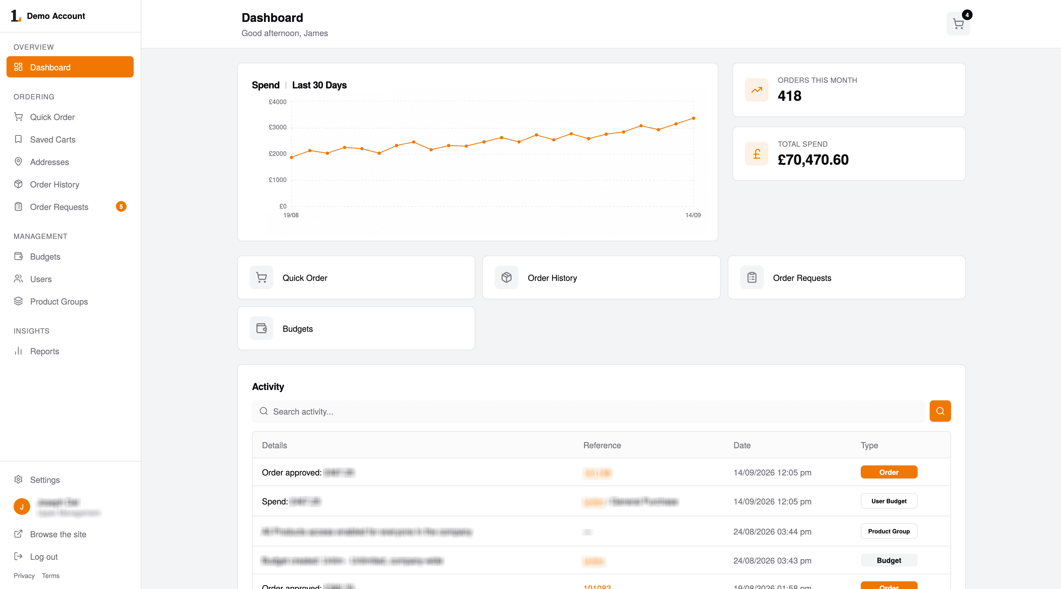This screenshot has height=589, width=1061.
Task: Open Users management page
Action: point(41,279)
